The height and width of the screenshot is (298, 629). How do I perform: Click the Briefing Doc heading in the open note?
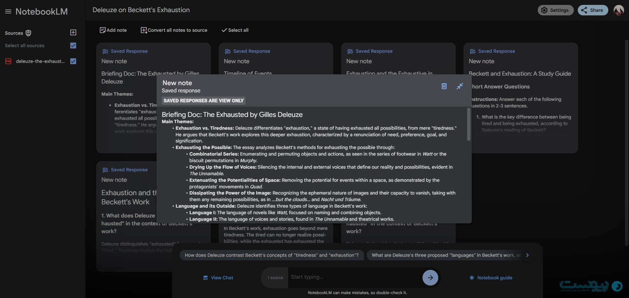pyautogui.click(x=232, y=115)
